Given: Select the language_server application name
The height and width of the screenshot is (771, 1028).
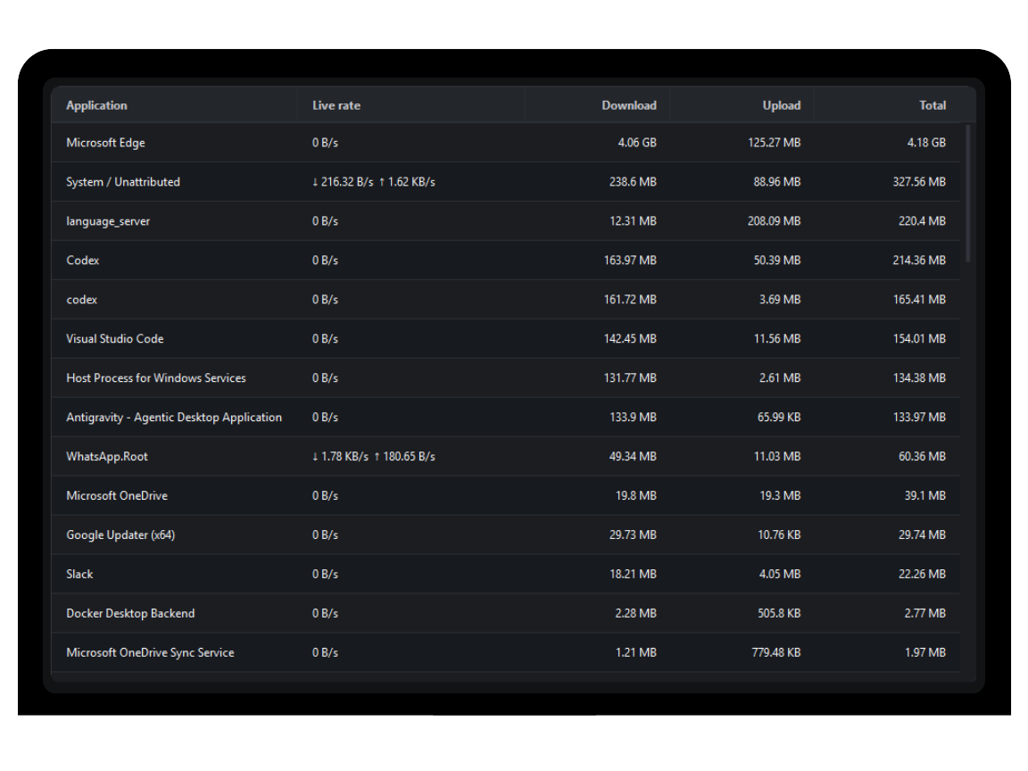Looking at the screenshot, I should [x=107, y=221].
